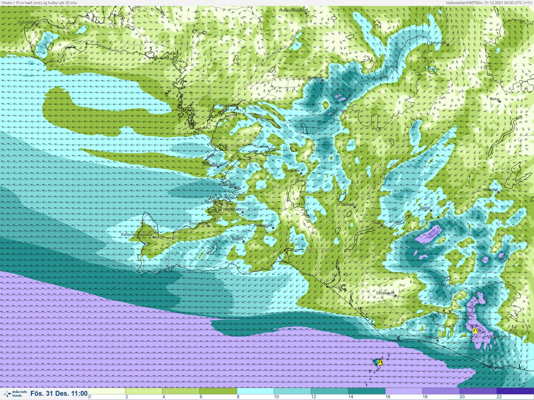Select the 20–22 m/s violet legend swatch
Image resolution: width=534 pixels, height=400 pixels.
coord(478,392)
